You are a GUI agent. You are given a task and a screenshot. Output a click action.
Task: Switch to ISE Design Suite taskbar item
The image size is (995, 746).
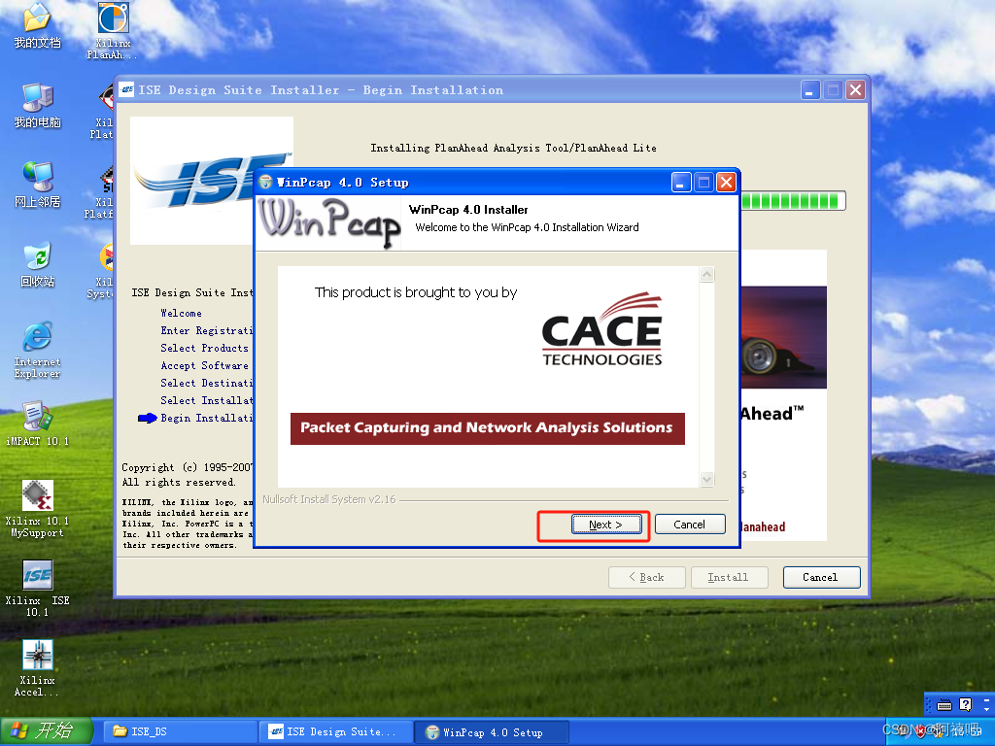pyautogui.click(x=337, y=732)
